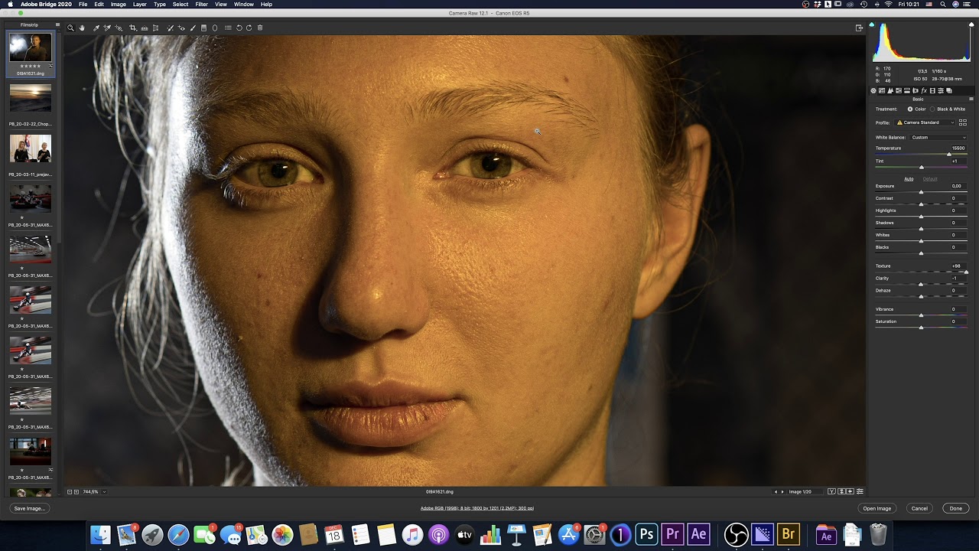
Task: Click the Open Image button
Action: click(877, 508)
